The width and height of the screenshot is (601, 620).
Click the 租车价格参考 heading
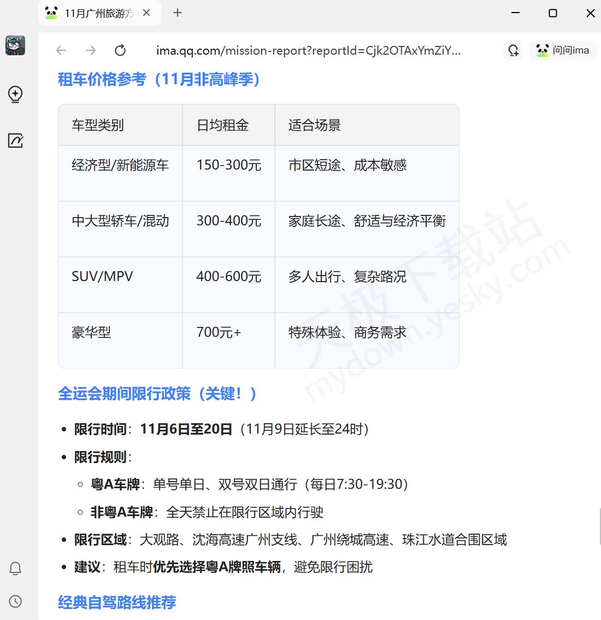(x=159, y=80)
